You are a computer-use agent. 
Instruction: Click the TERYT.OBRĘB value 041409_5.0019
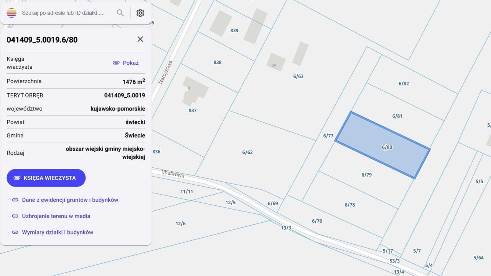pos(125,95)
